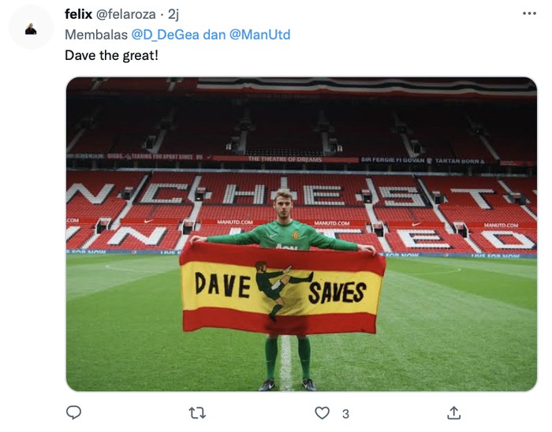Screen dimensions: 552x432
Task: View the like count 3
Action: click(345, 414)
